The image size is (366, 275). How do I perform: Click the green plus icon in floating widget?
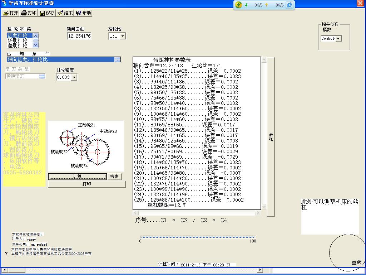pos(238,5)
